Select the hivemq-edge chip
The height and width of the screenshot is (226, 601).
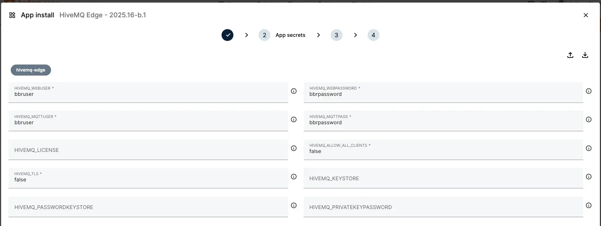pyautogui.click(x=31, y=70)
